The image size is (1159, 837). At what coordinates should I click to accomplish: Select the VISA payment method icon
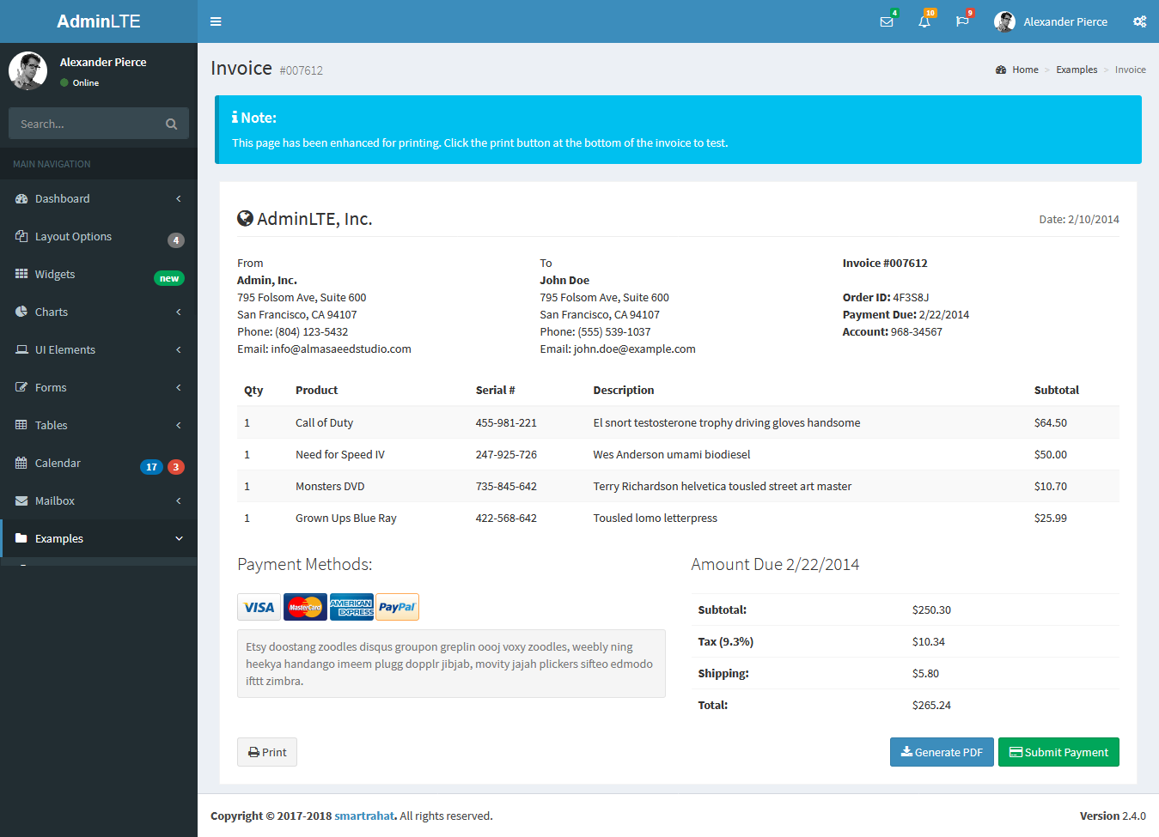[x=259, y=607]
